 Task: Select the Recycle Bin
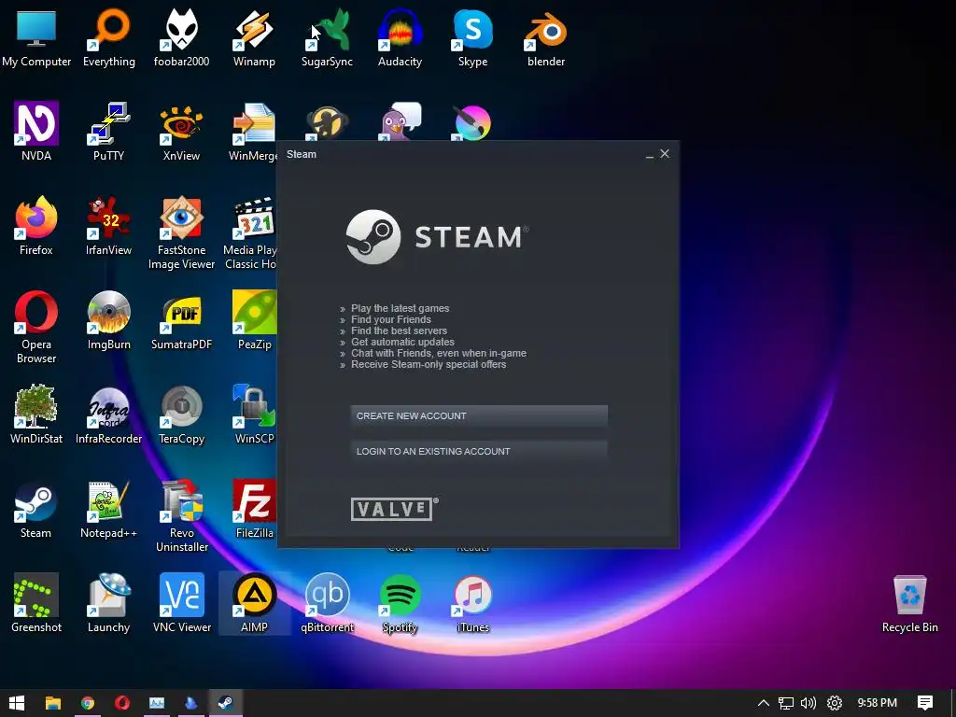tap(909, 604)
